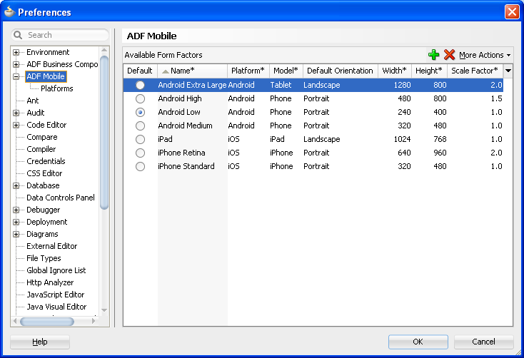The image size is (524, 358).
Task: Select the Data Controls Panel item
Action: tap(61, 198)
